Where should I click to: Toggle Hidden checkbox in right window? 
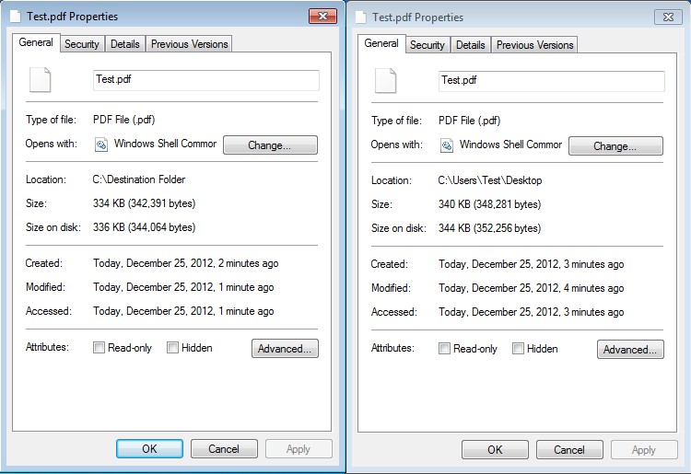click(x=518, y=349)
